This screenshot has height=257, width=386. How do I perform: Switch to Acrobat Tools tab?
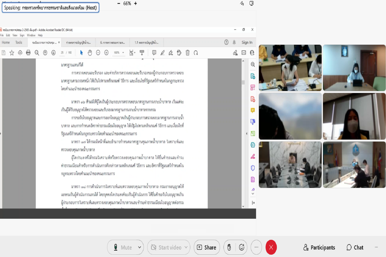point(19,42)
